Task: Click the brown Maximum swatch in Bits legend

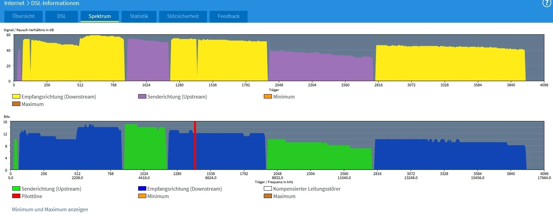Action: click(x=268, y=196)
